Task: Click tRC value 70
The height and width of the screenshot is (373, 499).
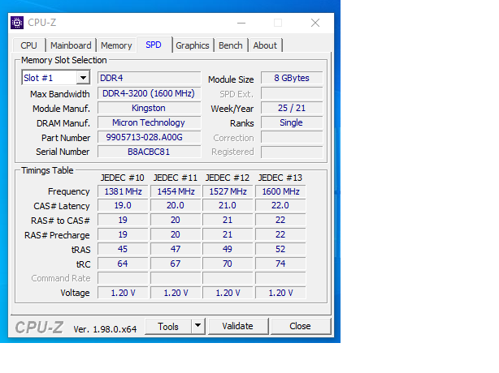Action: click(228, 264)
